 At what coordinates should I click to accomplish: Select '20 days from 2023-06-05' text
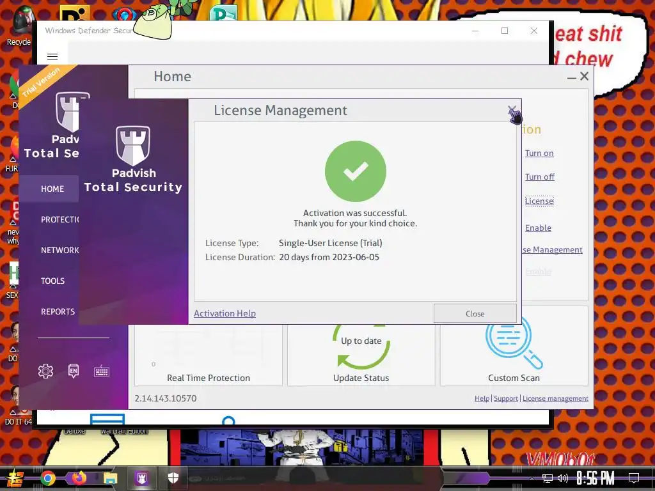click(329, 257)
